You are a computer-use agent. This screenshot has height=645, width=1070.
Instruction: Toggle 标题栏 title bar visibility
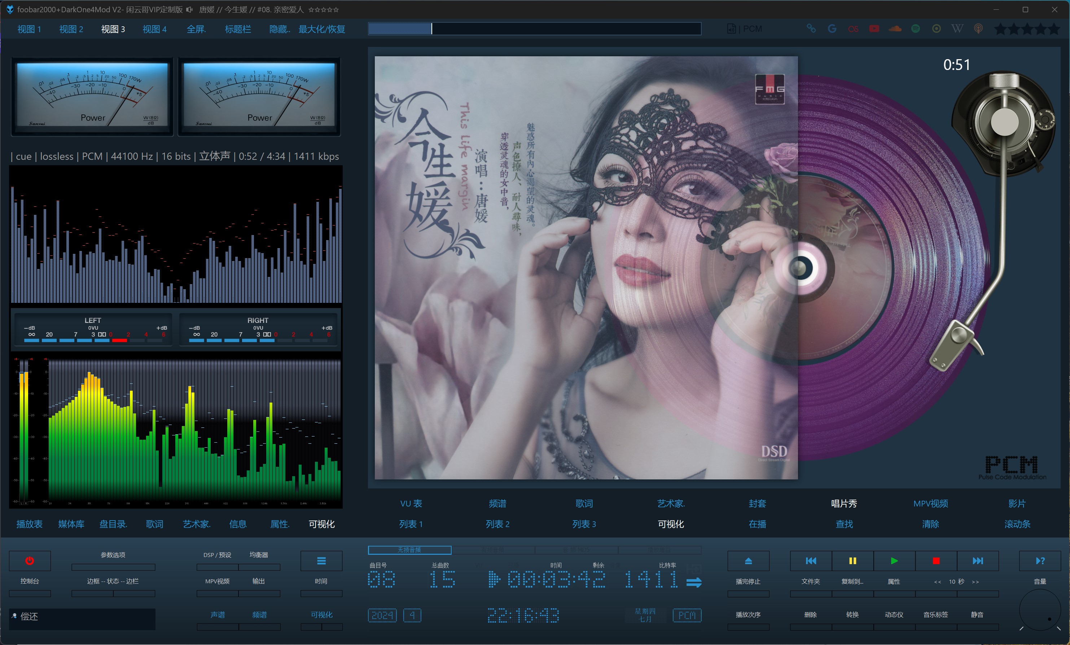pos(238,29)
